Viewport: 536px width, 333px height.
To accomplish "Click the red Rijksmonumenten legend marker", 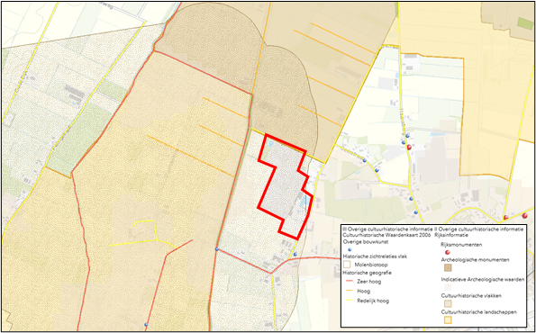I will point(448,252).
